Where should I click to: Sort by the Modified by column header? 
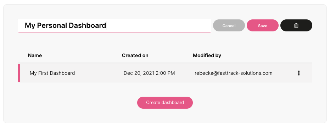[207, 55]
